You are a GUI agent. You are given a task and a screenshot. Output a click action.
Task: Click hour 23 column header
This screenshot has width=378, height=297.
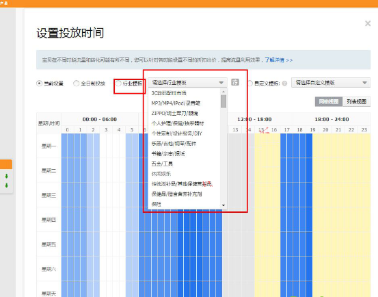(364, 130)
